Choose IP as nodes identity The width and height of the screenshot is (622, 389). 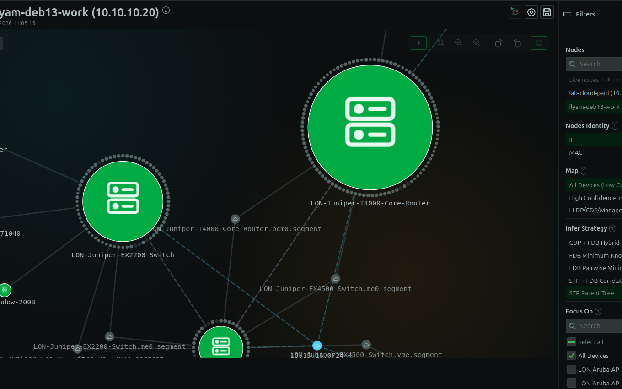pos(594,140)
